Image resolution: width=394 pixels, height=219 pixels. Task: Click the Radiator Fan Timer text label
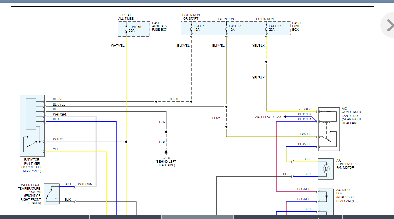point(31,165)
